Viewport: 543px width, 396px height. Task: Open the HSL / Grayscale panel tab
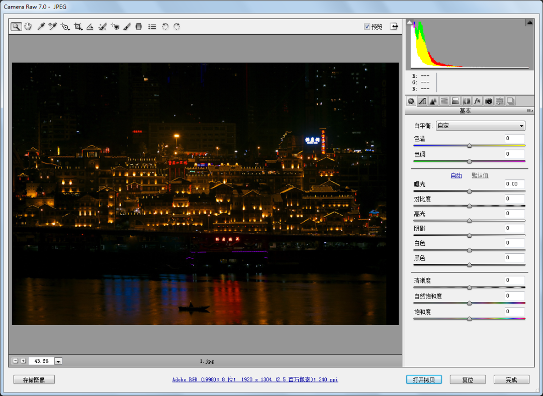[444, 101]
